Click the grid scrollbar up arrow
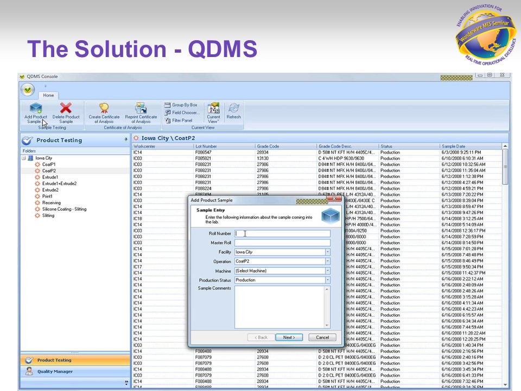The width and height of the screenshot is (521, 391). pyautogui.click(x=505, y=146)
